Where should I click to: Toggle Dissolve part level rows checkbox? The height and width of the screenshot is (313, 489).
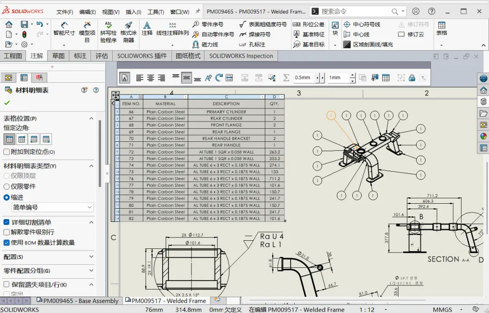pos(6,232)
